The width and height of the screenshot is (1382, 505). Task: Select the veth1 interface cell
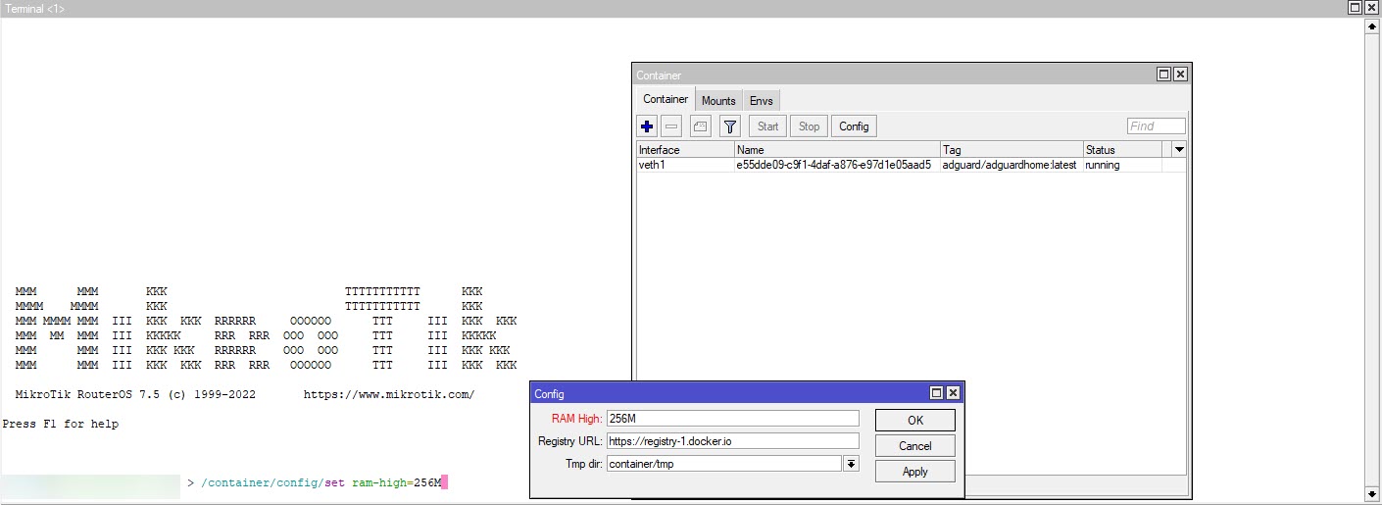685,165
